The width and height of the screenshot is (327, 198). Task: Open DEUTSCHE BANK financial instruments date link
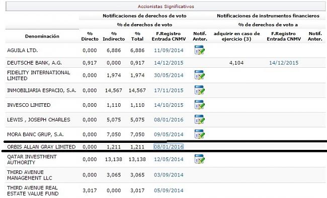coord(284,63)
